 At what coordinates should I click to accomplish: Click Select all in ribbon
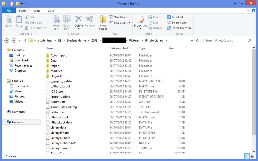(175, 17)
